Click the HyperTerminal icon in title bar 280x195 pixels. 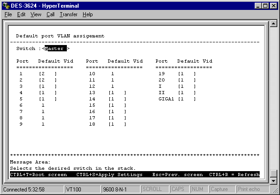click(5, 5)
